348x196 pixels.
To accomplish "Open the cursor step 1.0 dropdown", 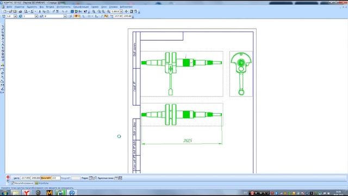I will (15, 16).
